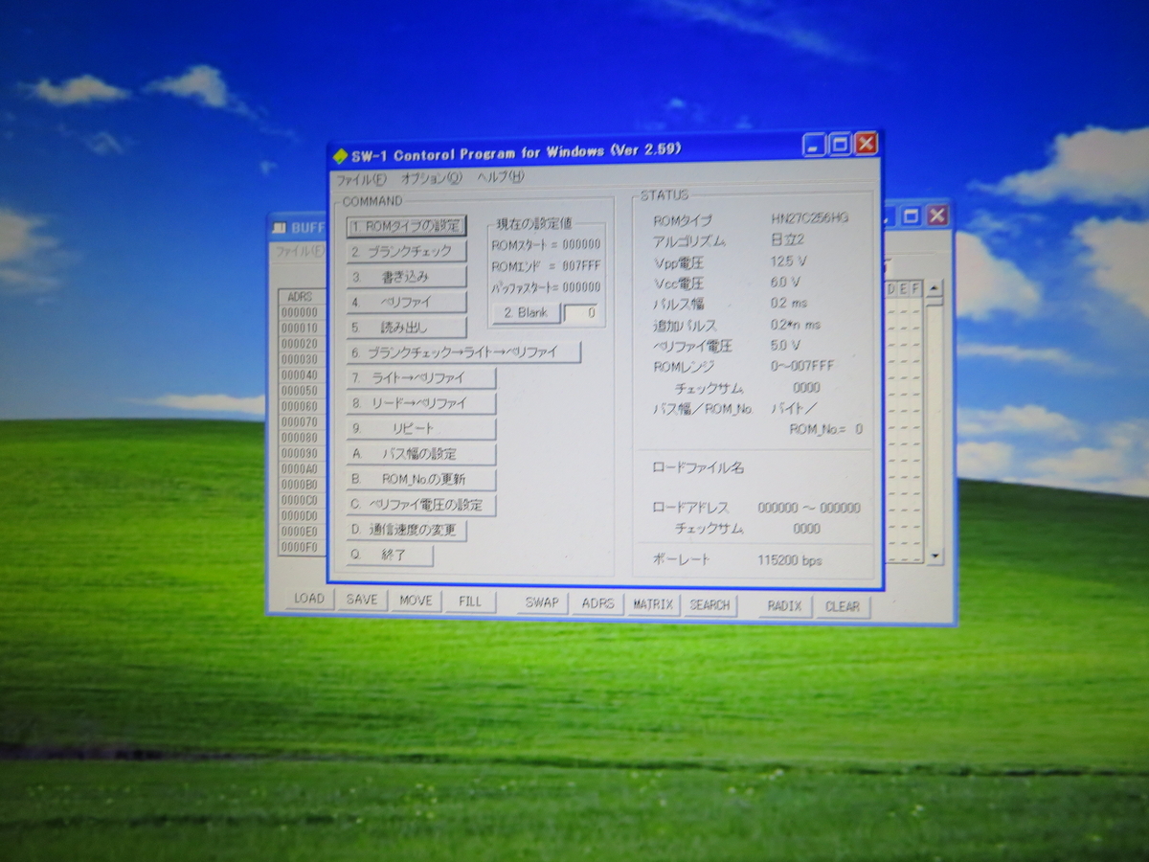This screenshot has height=862, width=1149.
Task: Open the オプション(O) menu
Action: pyautogui.click(x=431, y=177)
